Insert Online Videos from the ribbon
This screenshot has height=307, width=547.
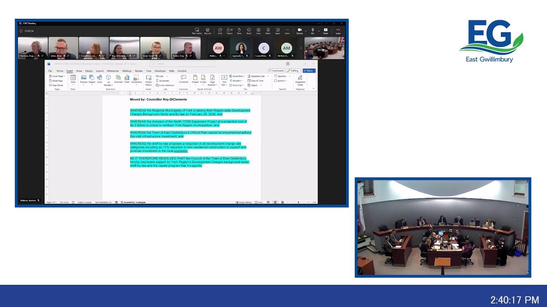[149, 80]
